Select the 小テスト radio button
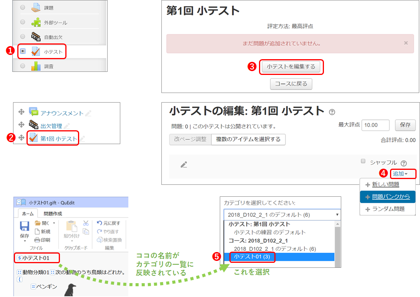Viewport: 420px width, 297px height. tap(23, 51)
